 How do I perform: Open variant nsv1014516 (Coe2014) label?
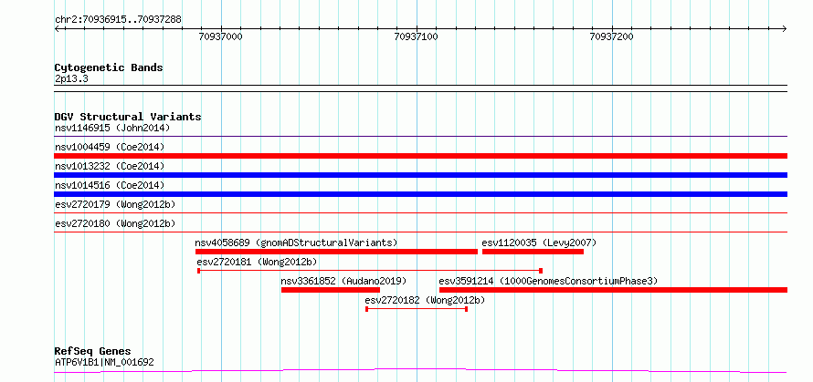click(110, 185)
